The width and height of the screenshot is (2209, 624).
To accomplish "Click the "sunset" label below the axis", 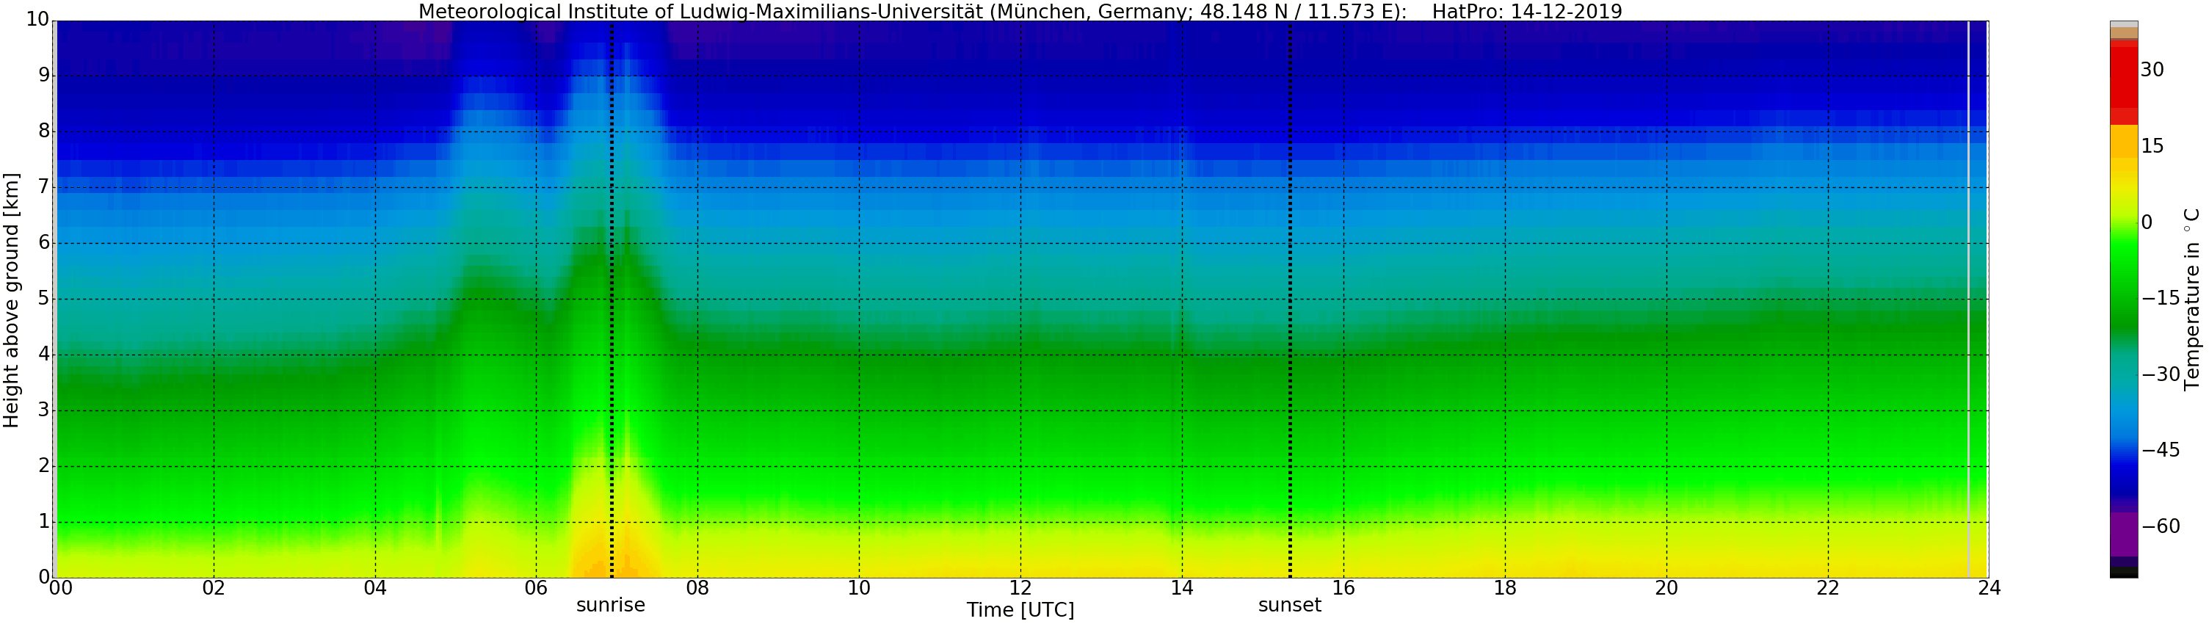I will [1289, 605].
